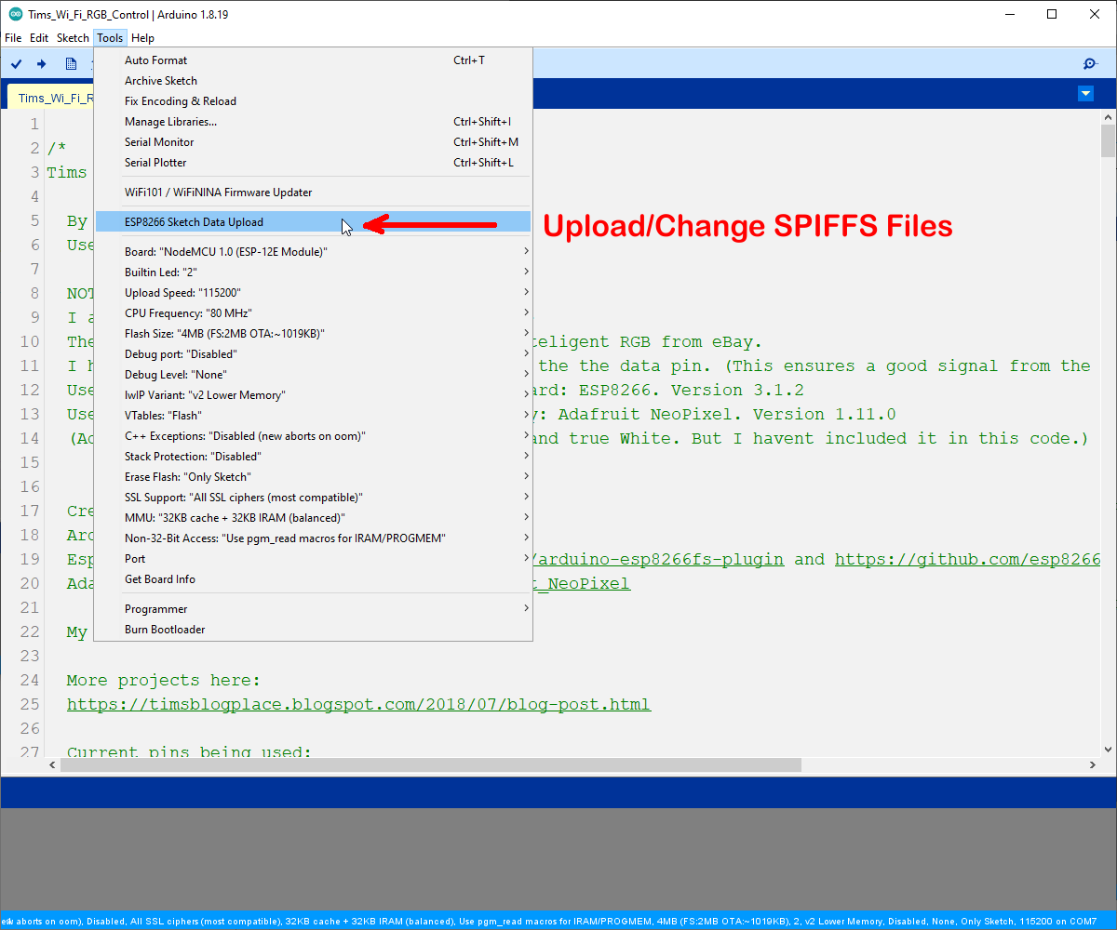Click the New sketch icon

[x=71, y=63]
